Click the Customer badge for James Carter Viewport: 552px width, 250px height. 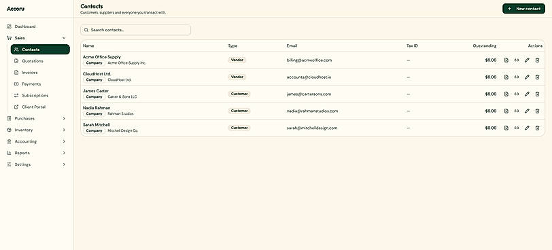click(239, 94)
